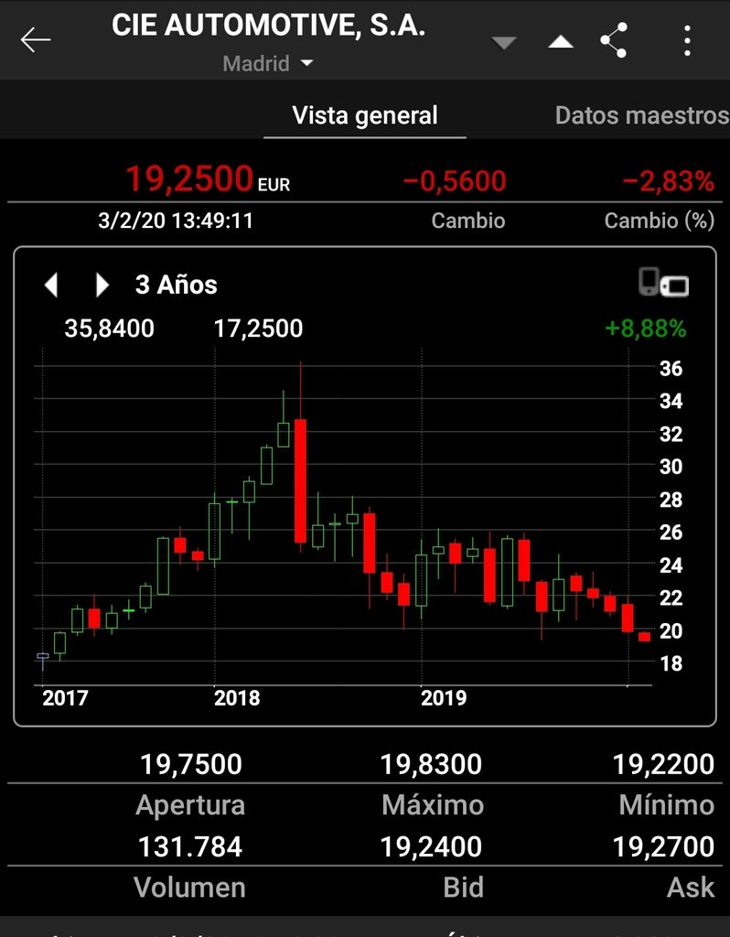Tap the Mínimo value 19,2200
Image resolution: width=730 pixels, height=937 pixels.
click(x=663, y=764)
